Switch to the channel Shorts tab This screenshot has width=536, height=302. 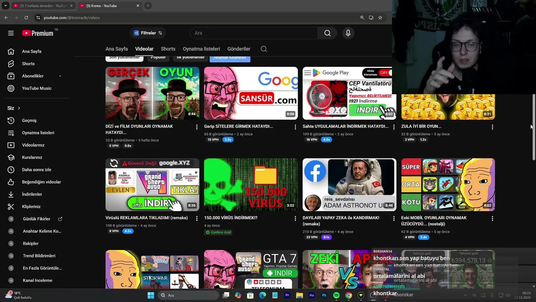tap(168, 49)
